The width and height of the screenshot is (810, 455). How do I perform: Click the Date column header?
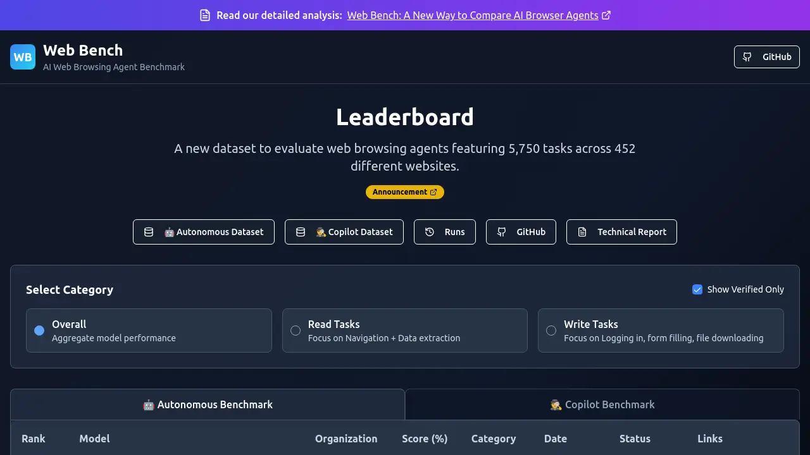pos(556,439)
